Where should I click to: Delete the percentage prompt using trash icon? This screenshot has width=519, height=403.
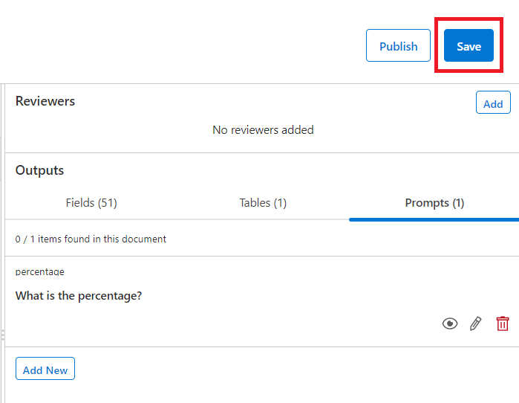tap(503, 323)
